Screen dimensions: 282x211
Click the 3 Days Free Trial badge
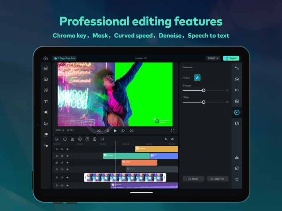click(64, 58)
